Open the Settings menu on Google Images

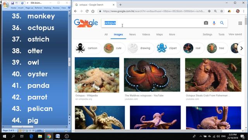pos(208,35)
